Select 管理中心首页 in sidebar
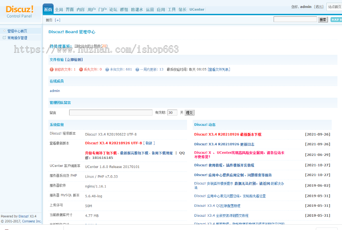The height and width of the screenshot is (230, 342). (x=17, y=31)
